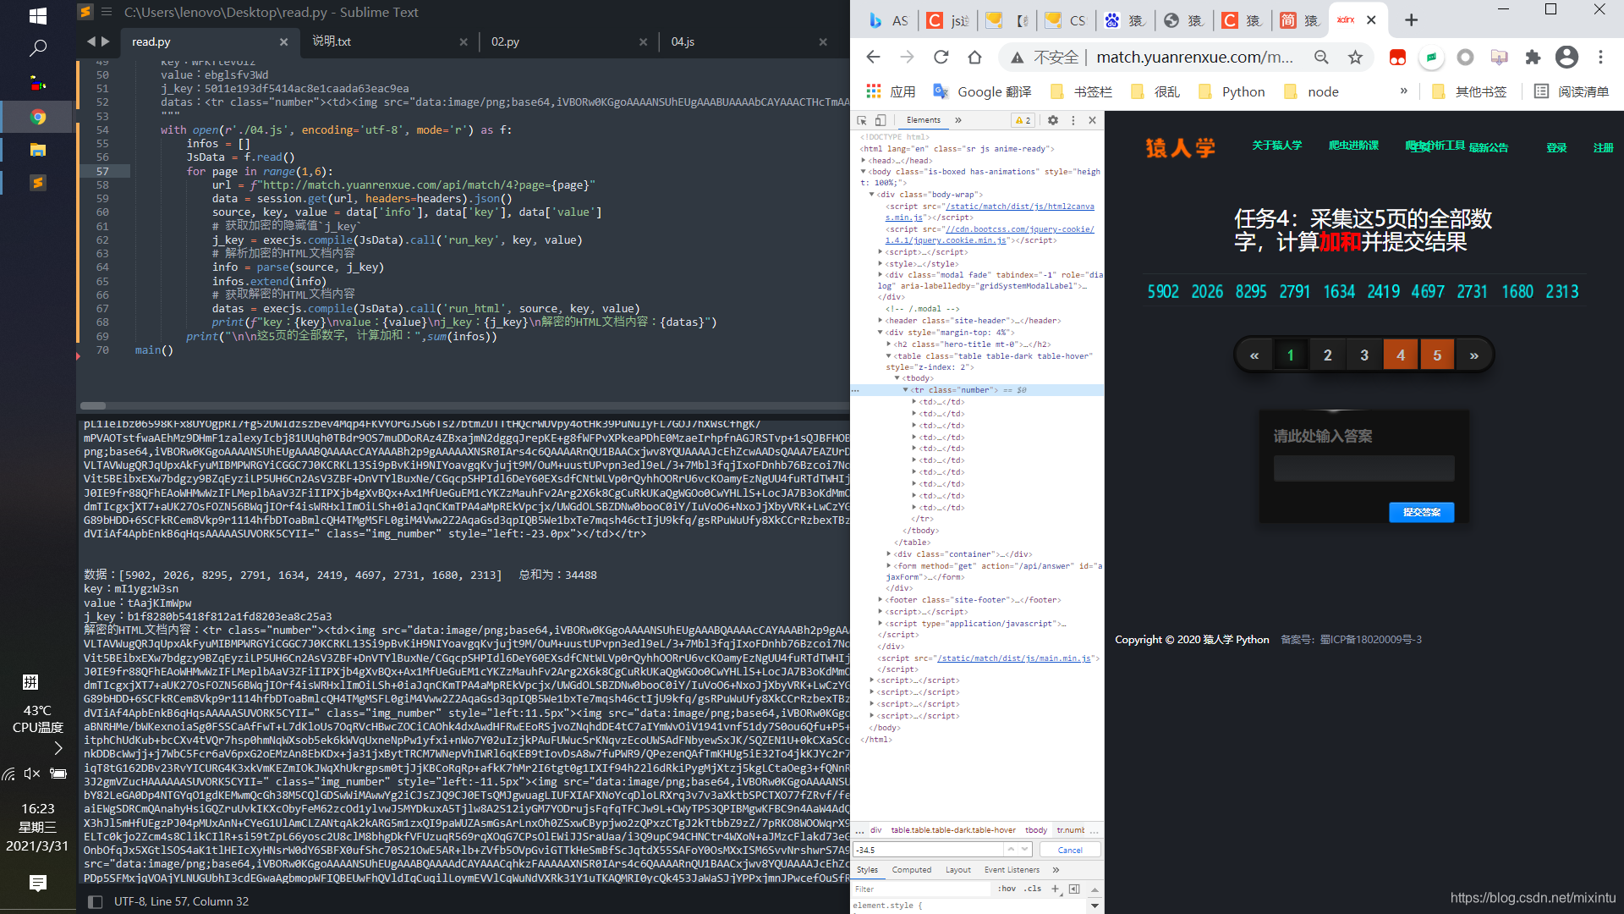The height and width of the screenshot is (914, 1624).
Task: Enable the .cls class toggle in DevTools
Action: click(x=1029, y=889)
